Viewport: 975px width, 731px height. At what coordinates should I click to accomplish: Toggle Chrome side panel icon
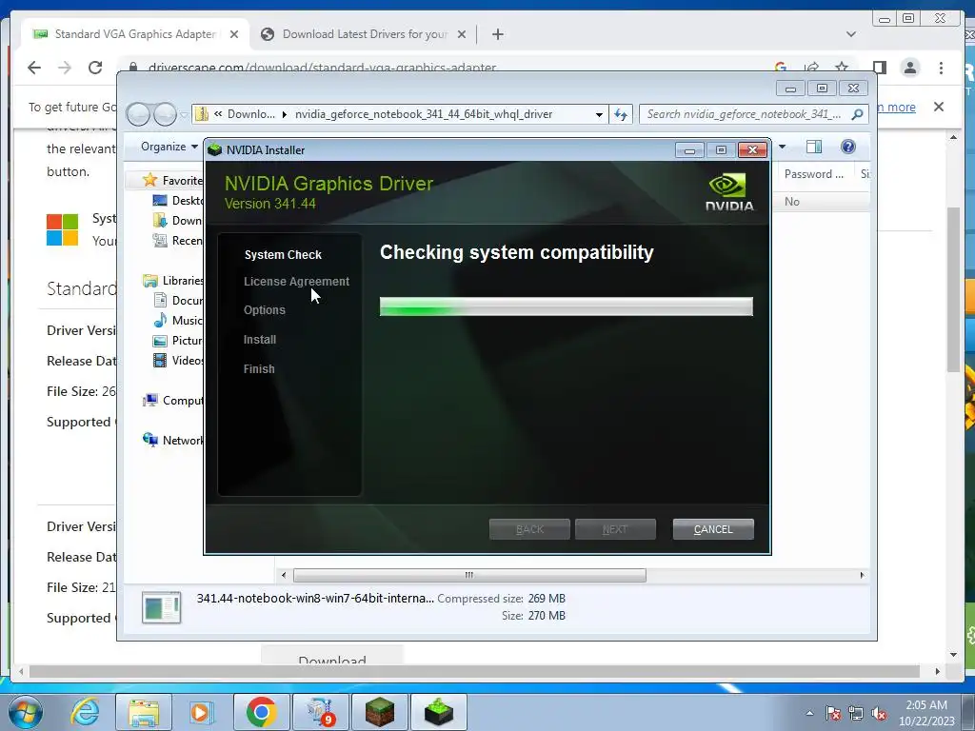coord(879,68)
